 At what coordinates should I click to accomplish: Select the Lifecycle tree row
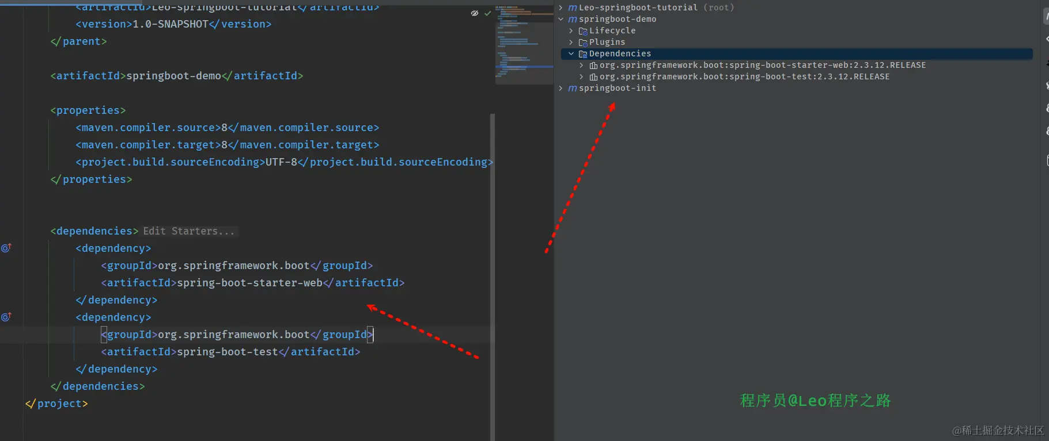tap(796, 30)
